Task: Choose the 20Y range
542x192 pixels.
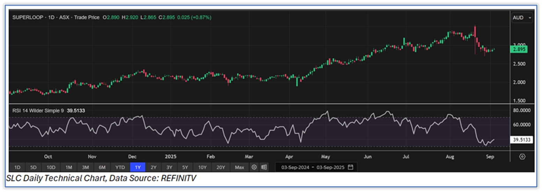Action: 221,167
